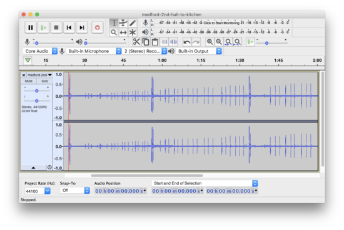Adjust the track gain slider
The height and width of the screenshot is (230, 344).
[37, 91]
